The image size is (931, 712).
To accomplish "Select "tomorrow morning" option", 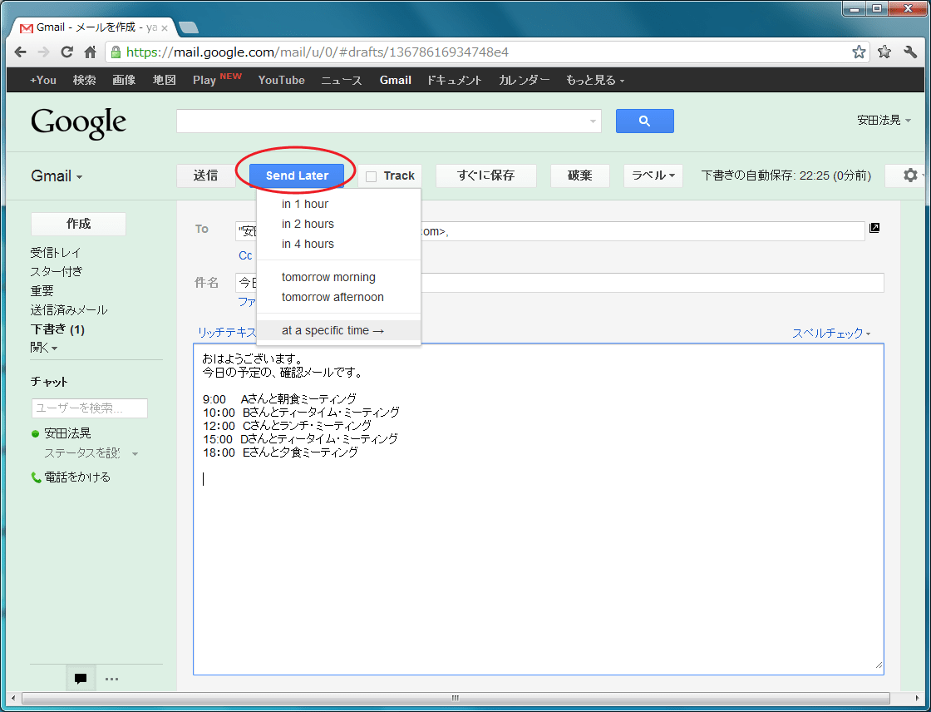I will coord(328,277).
